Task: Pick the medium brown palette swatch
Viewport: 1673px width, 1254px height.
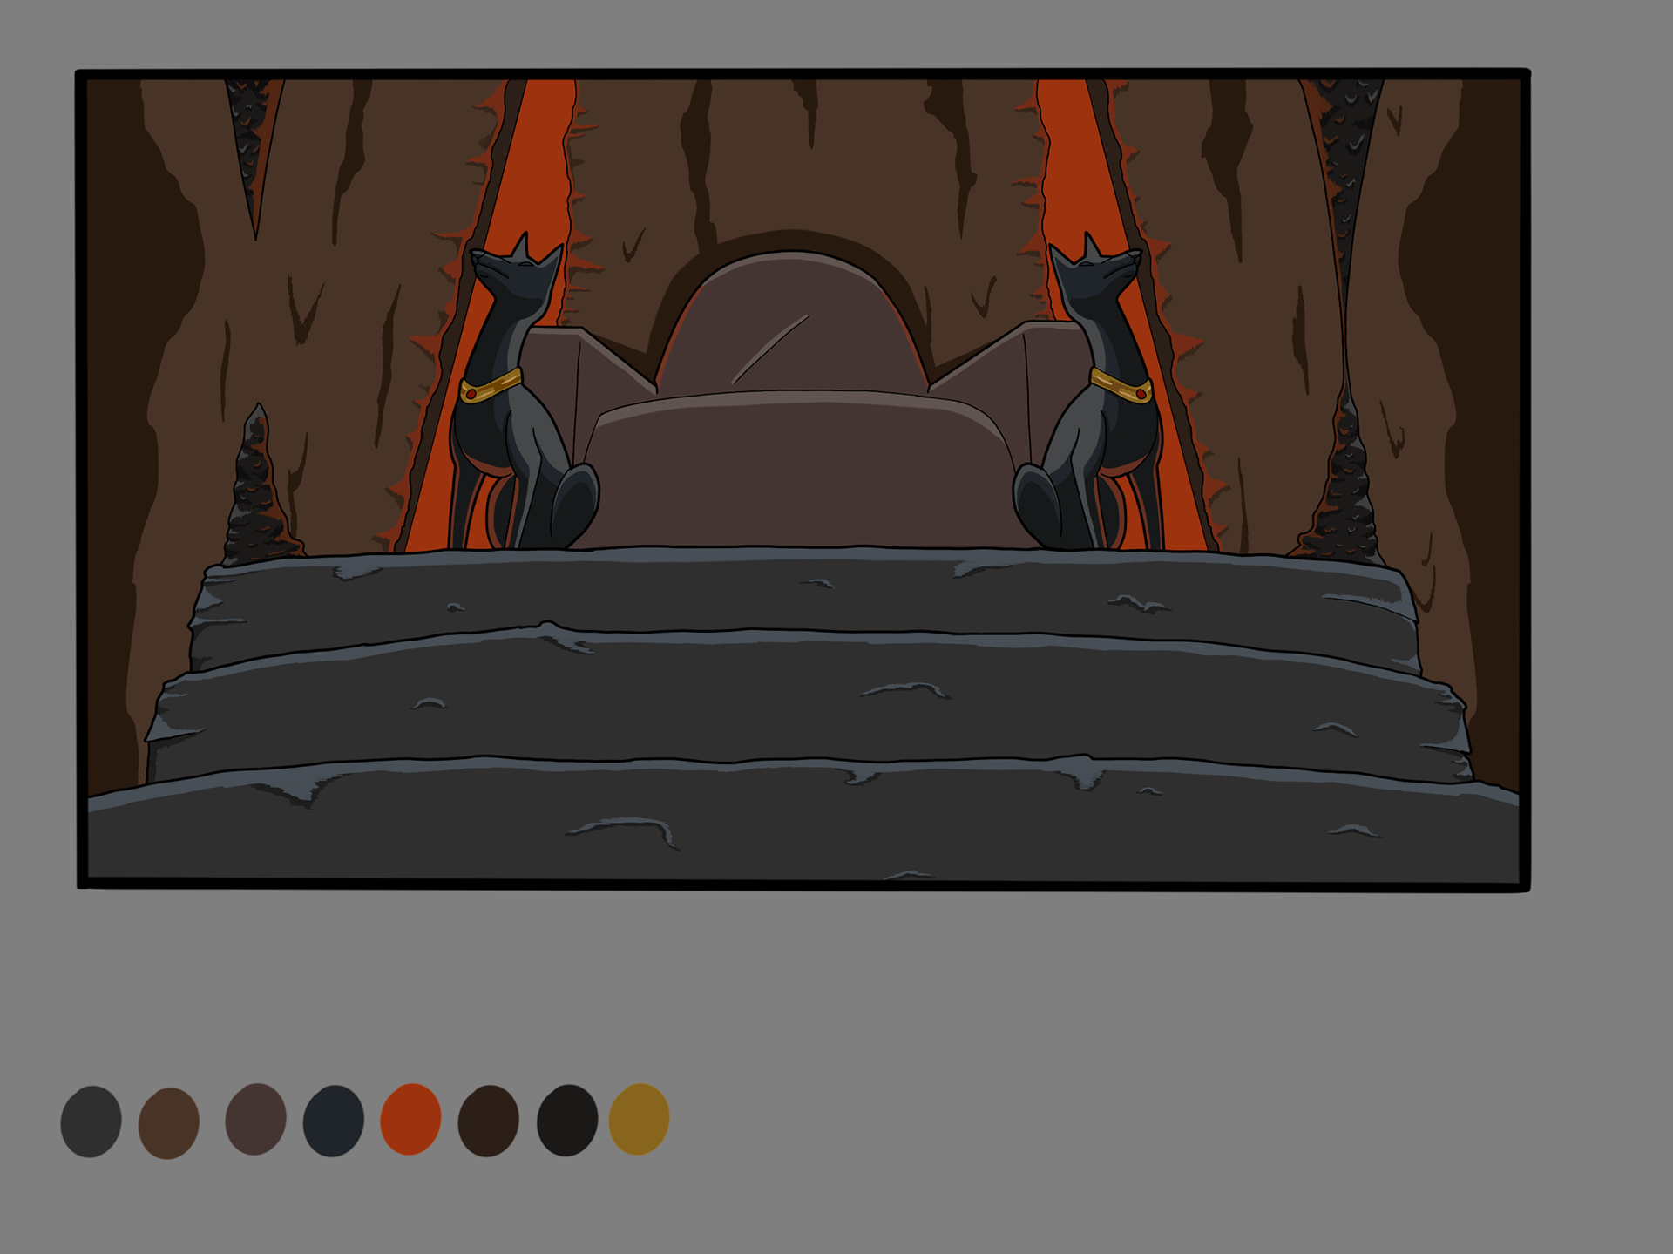Action: tap(168, 1122)
